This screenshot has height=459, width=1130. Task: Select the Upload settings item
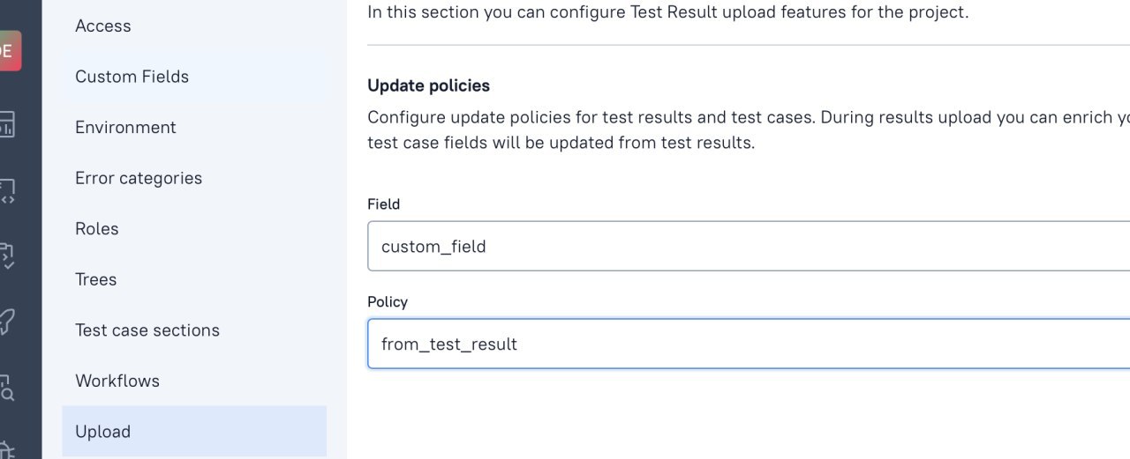pos(103,432)
